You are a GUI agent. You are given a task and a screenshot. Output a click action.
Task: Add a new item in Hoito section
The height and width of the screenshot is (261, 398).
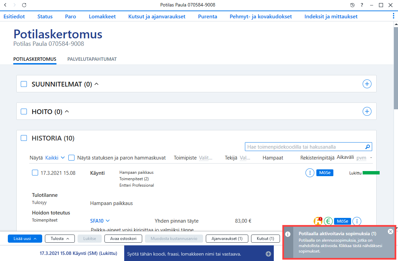tap(367, 111)
